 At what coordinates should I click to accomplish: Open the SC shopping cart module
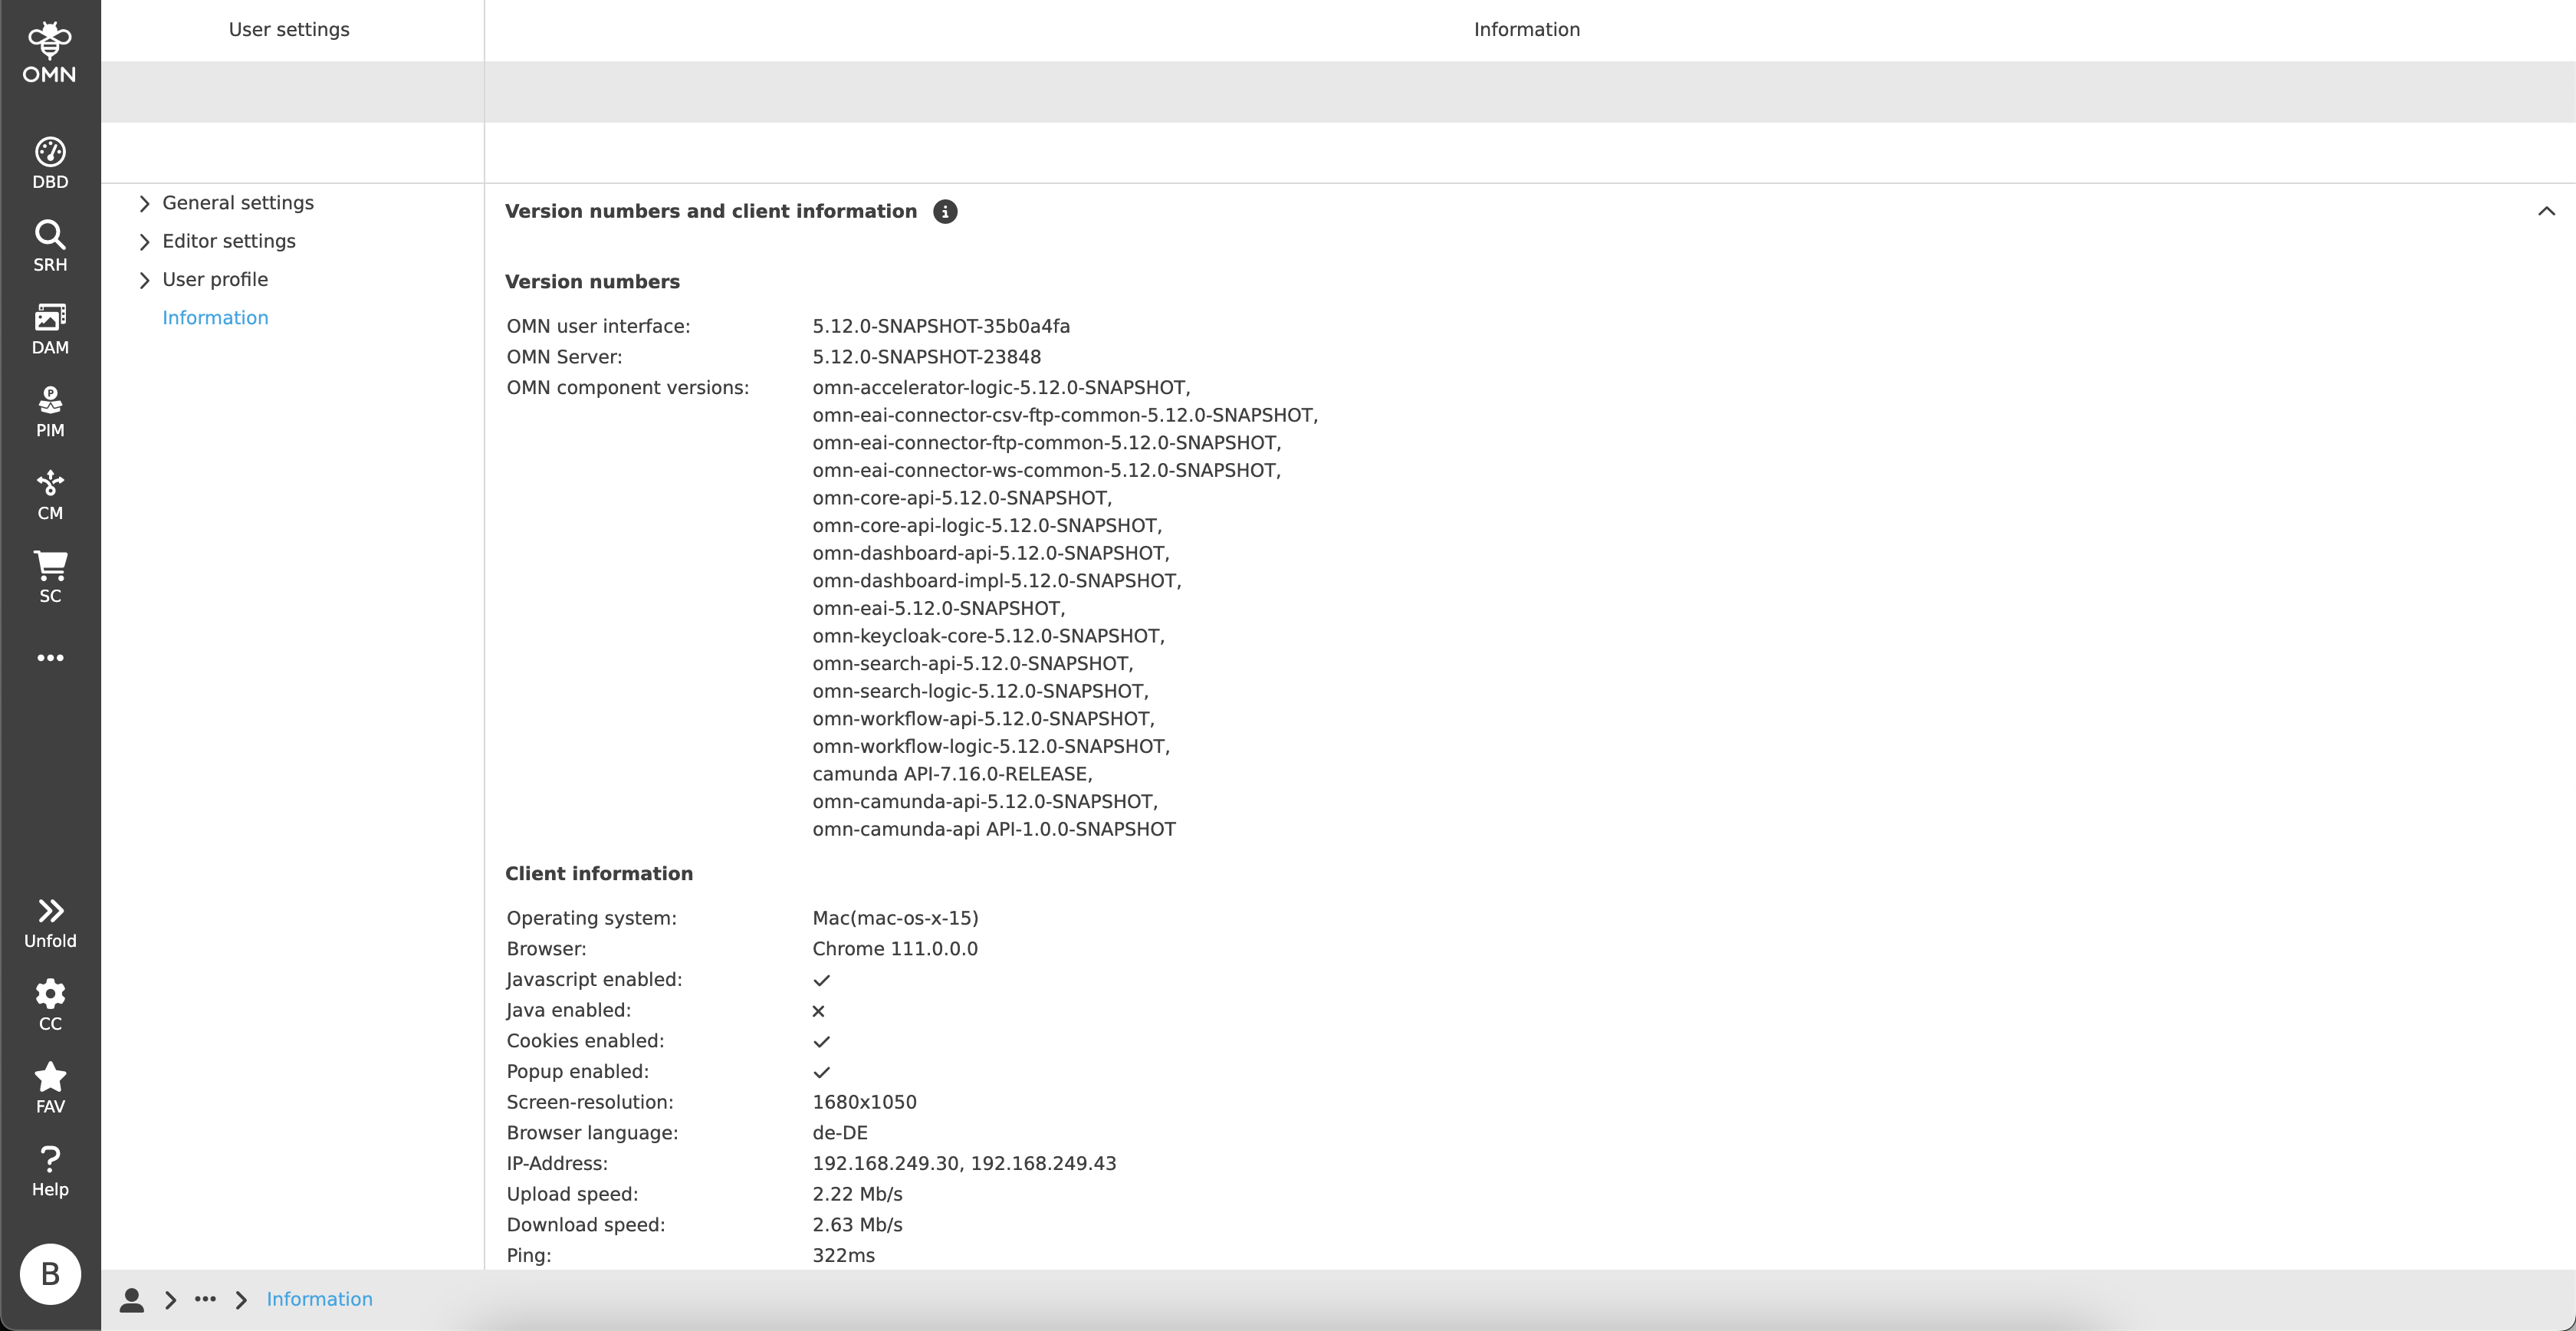tap(50, 574)
